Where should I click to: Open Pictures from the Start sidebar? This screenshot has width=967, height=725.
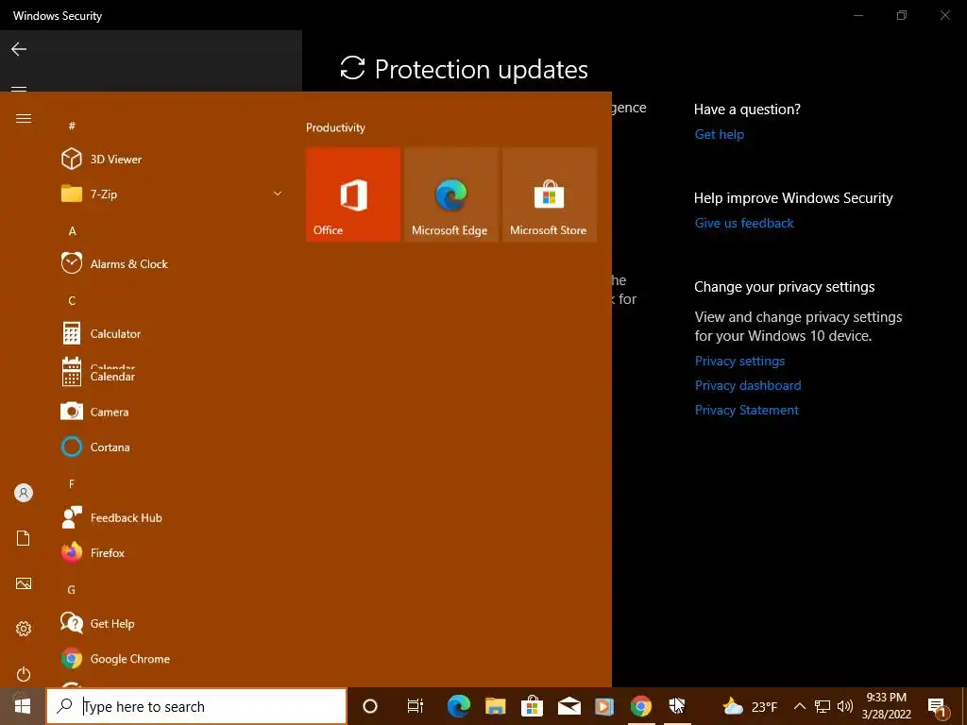point(24,583)
